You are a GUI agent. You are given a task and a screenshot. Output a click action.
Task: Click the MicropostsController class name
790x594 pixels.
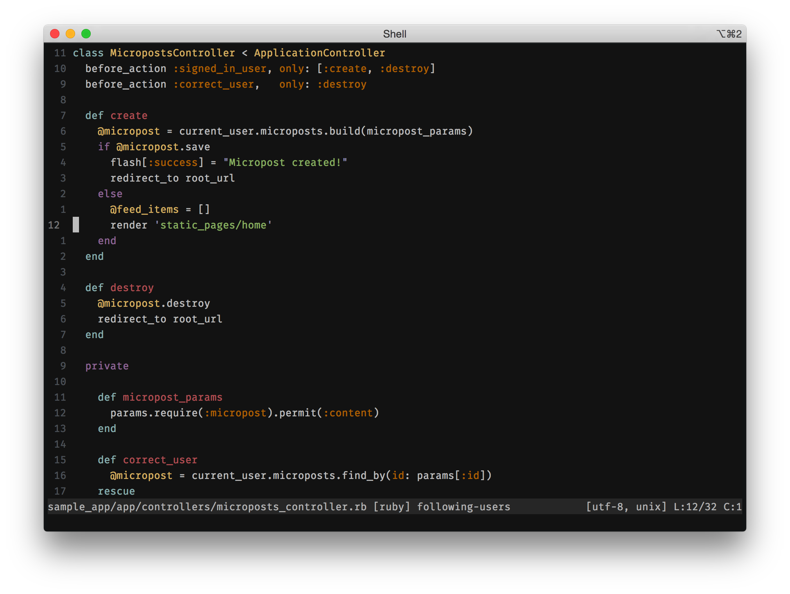pos(172,53)
